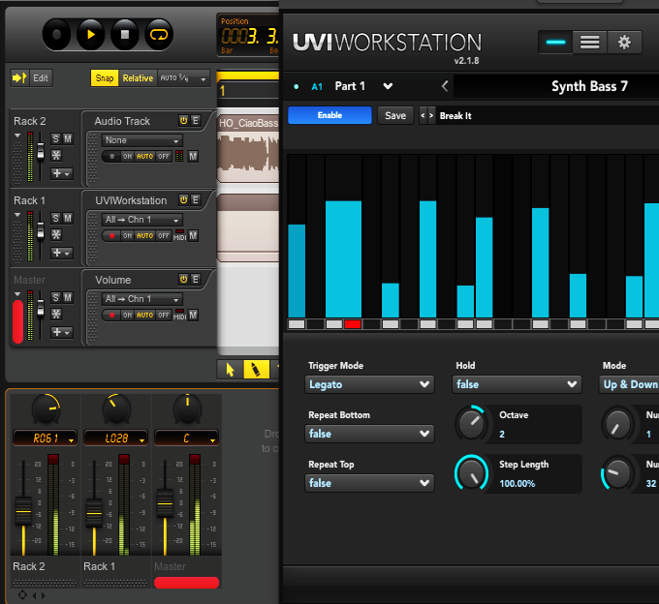Open Repeat Top dropdown
Image resolution: width=659 pixels, height=604 pixels.
tap(369, 483)
